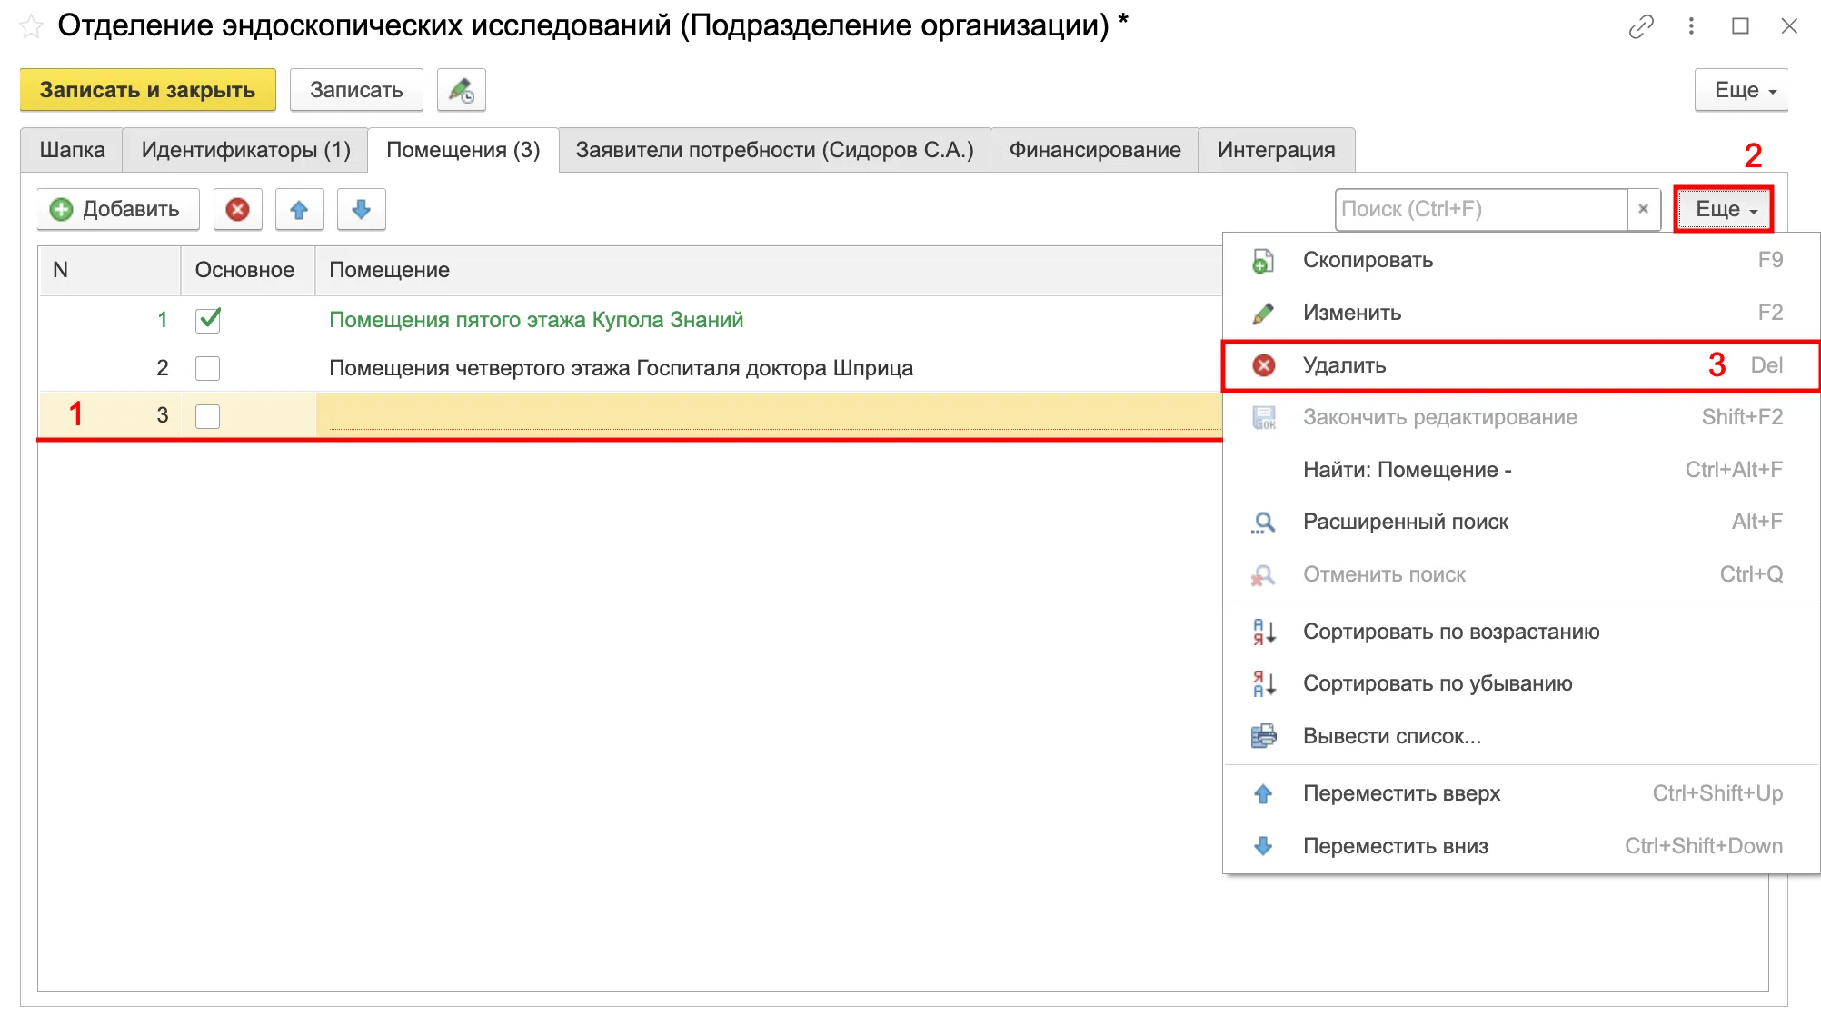Viewport: 1821px width, 1016px height.
Task: Clear the search field with the x button
Action: tap(1643, 210)
